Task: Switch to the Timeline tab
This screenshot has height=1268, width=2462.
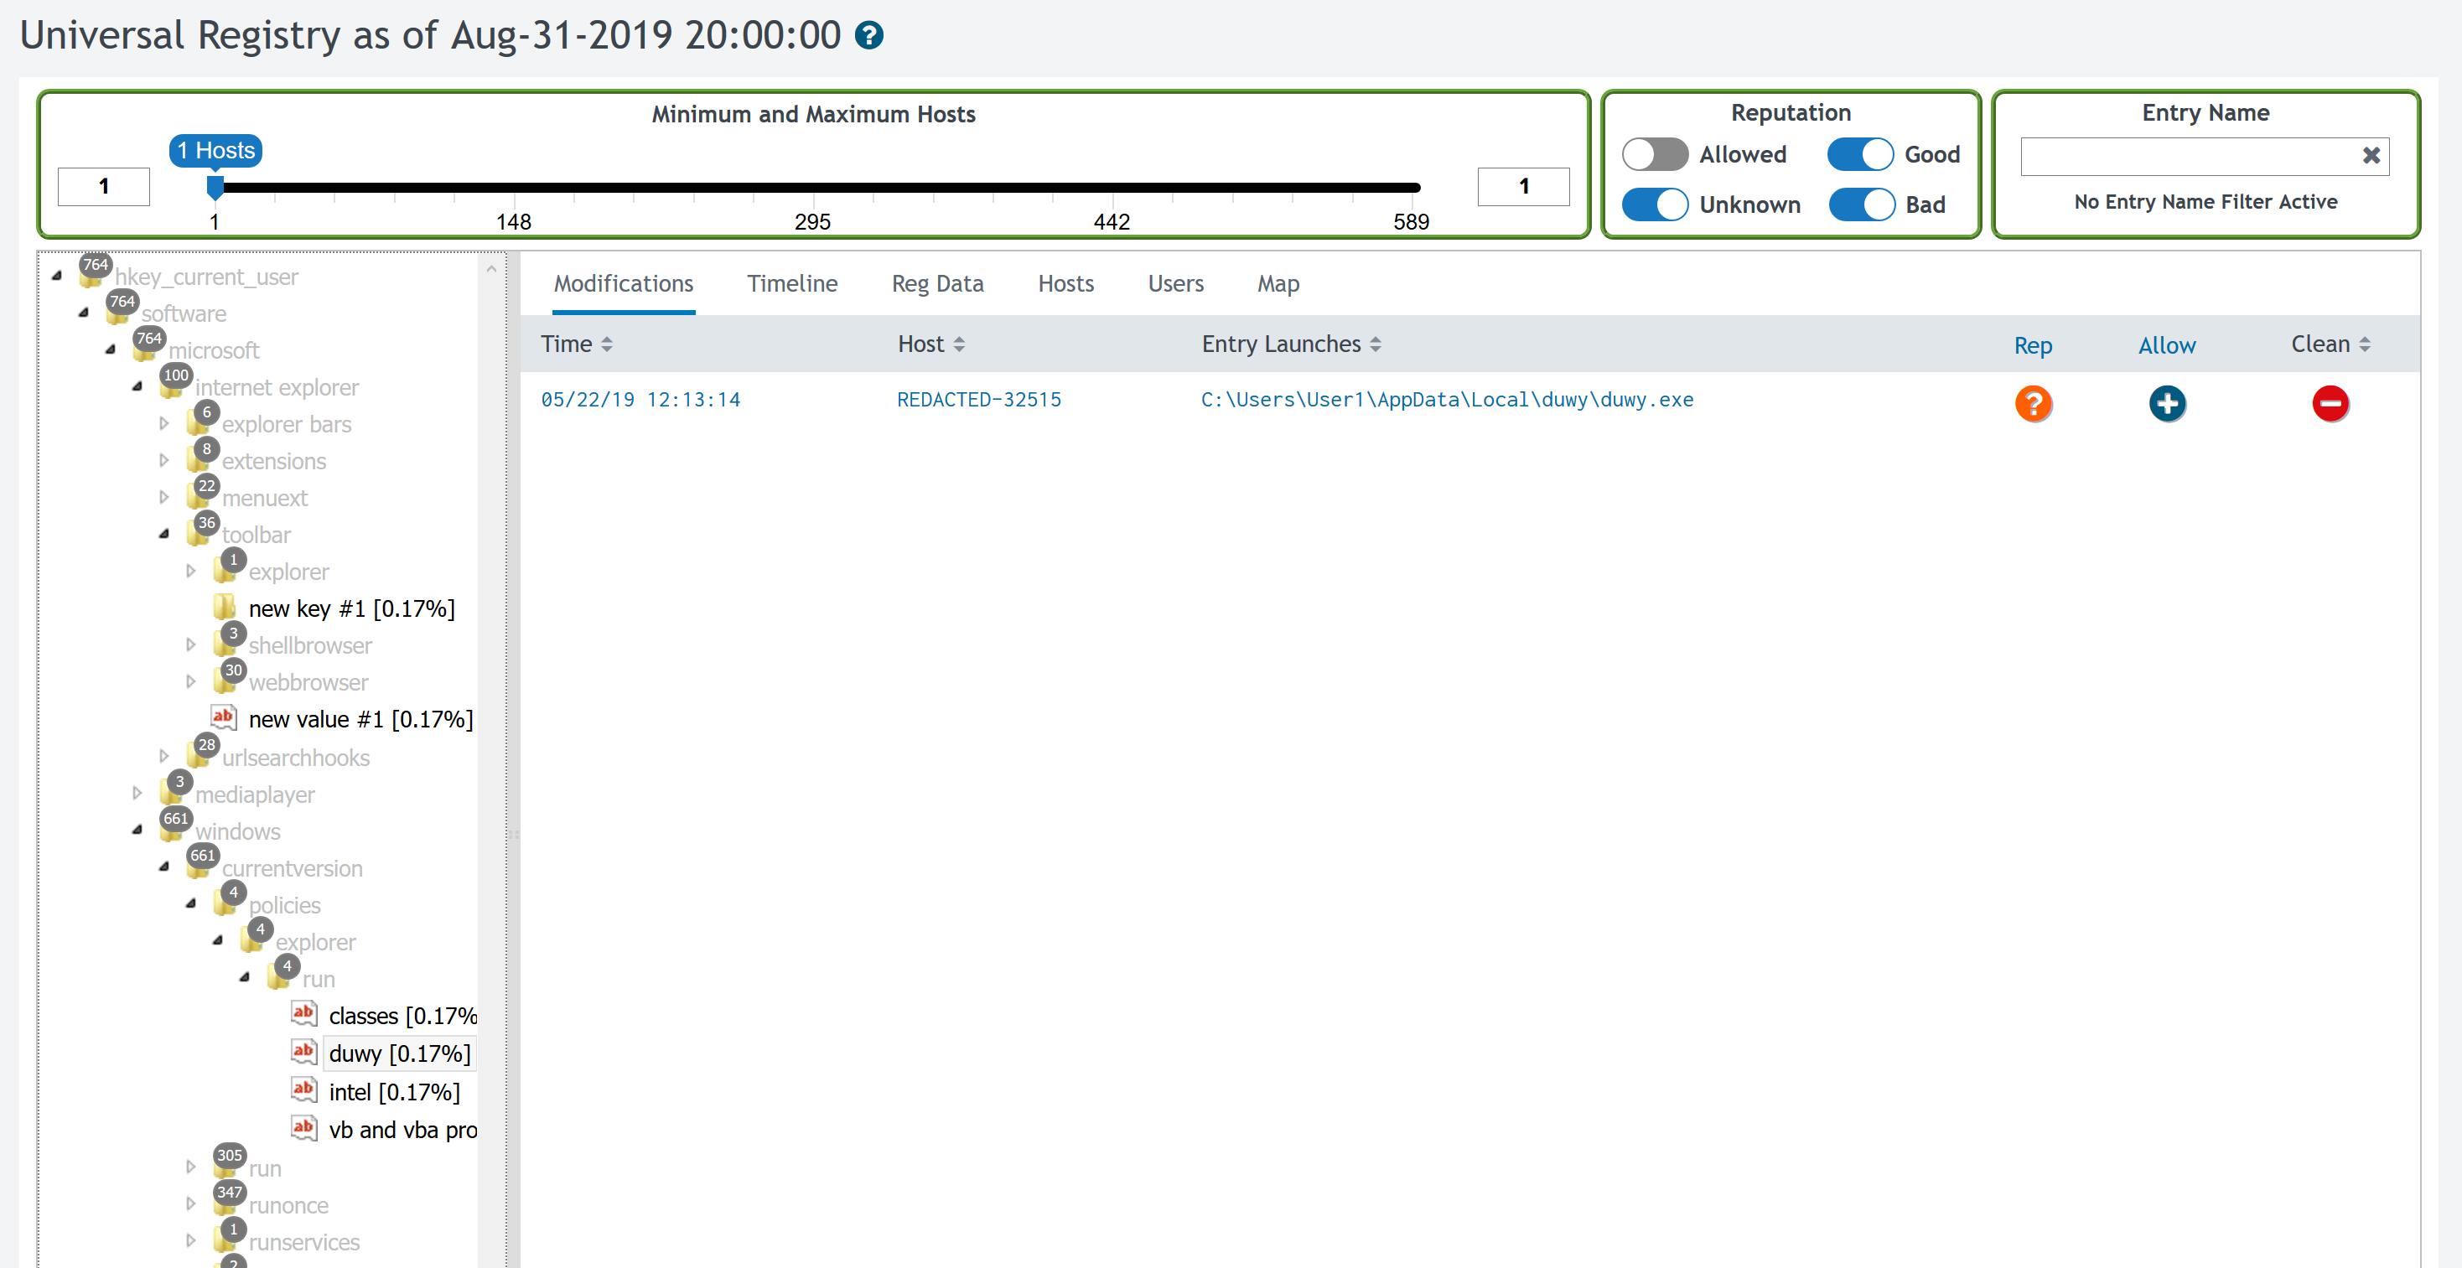Action: [x=792, y=284]
